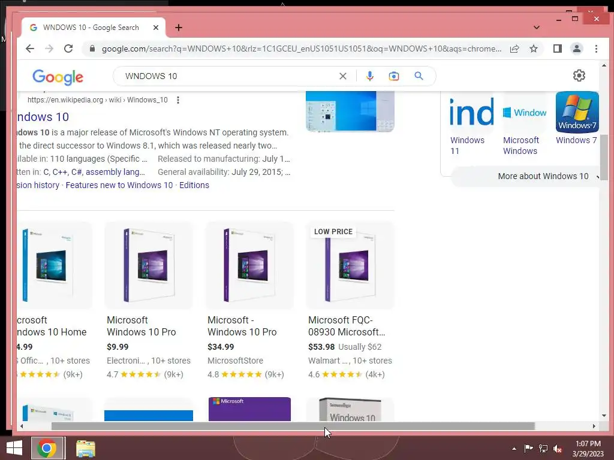Viewport: 614px width, 460px height.
Task: Open Windows 10 Home product image
Action: pyautogui.click(x=54, y=265)
